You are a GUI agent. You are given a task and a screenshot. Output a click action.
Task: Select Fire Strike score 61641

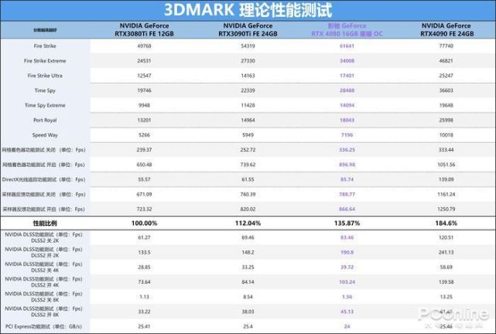click(x=347, y=46)
